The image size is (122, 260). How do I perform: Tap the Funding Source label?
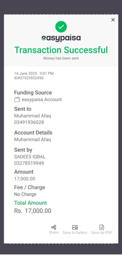point(33,92)
